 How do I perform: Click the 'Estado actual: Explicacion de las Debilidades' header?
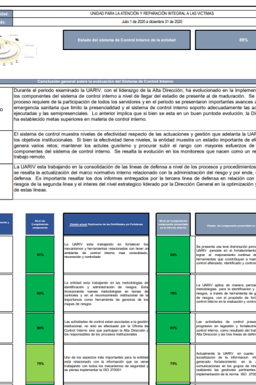click(106, 224)
